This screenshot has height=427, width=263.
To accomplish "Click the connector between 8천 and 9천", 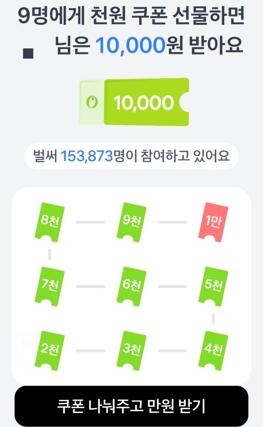I will point(91,222).
